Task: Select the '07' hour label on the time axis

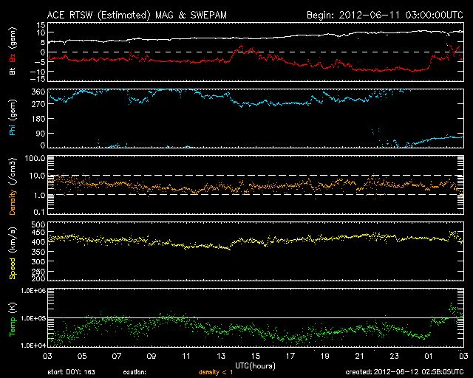Action: pos(117,357)
